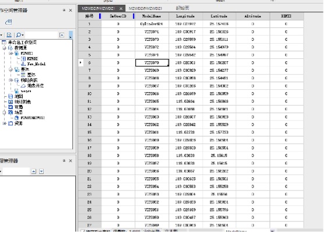
Task: Select row 25 by its row number
Action: click(x=89, y=210)
